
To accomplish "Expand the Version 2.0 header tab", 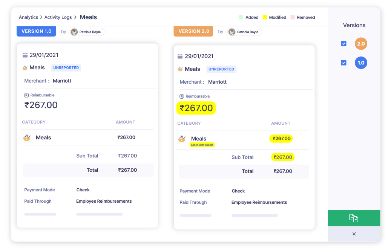I will pos(193,31).
